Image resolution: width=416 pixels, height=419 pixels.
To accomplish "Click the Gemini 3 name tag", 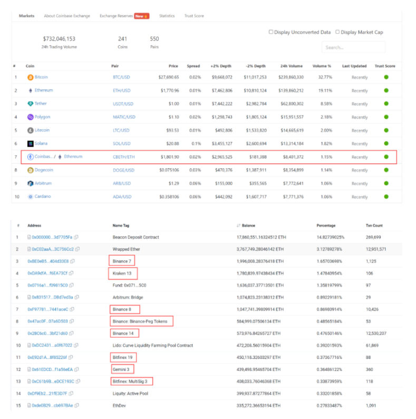I will [x=121, y=369].
